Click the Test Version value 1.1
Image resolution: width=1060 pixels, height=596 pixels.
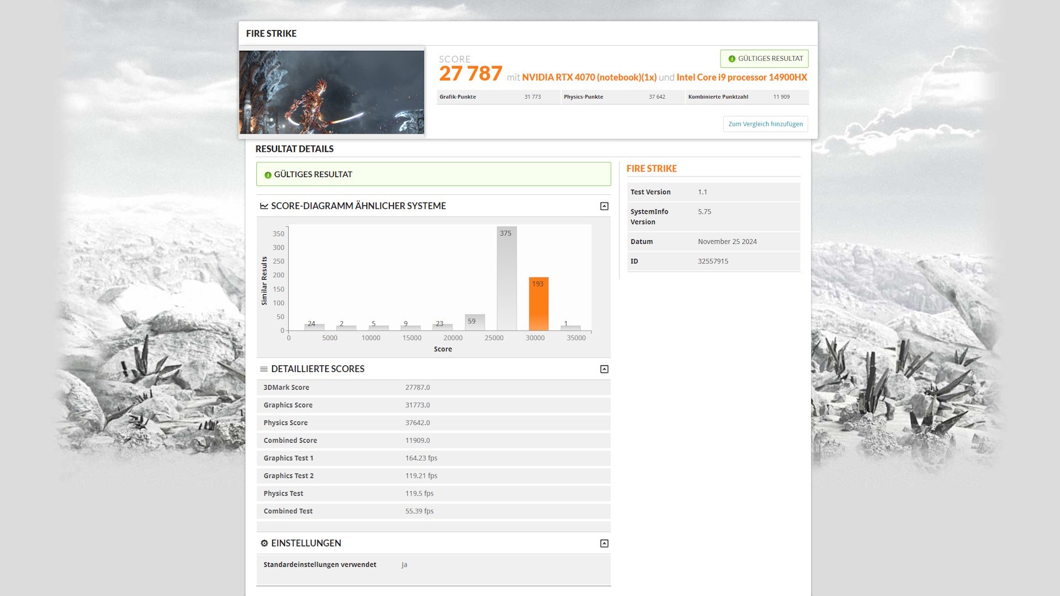pyautogui.click(x=702, y=192)
